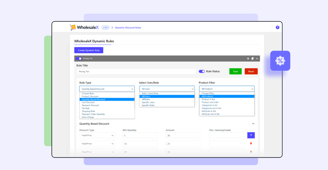Open Discount Type dropdown in third tier row
Screen dimensions: 328x170
point(97,152)
